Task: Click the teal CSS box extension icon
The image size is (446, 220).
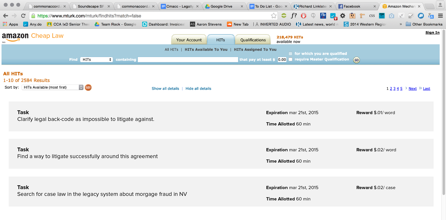Action: [x=382, y=16]
